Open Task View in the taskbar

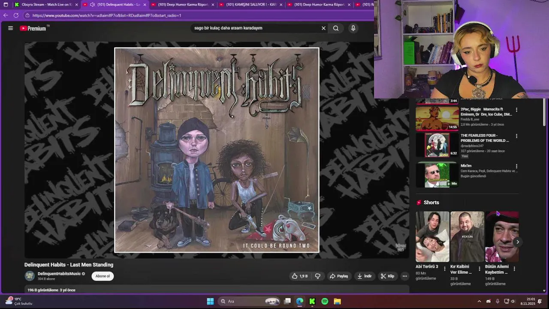pos(287,301)
